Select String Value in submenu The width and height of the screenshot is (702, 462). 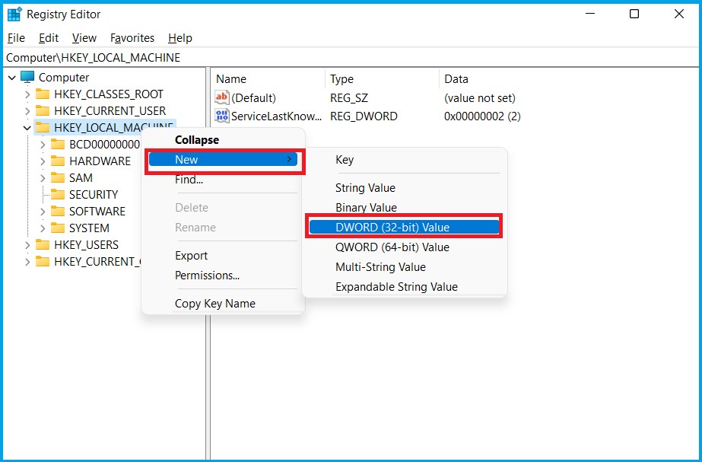coord(405,188)
